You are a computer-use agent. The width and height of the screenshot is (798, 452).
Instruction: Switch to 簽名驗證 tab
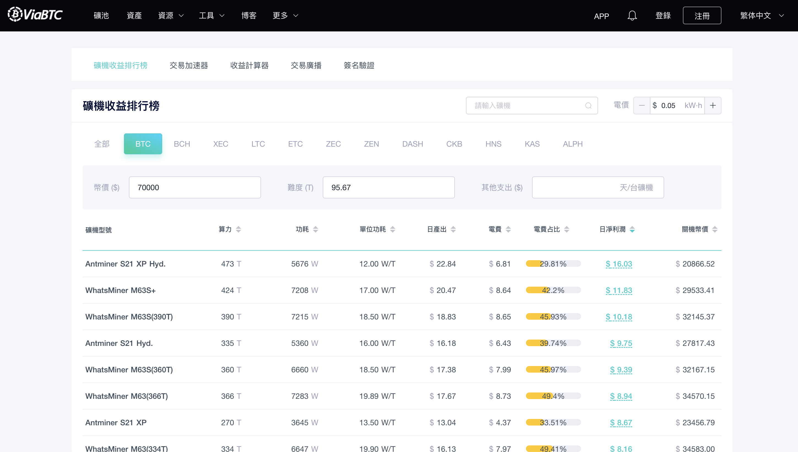359,66
